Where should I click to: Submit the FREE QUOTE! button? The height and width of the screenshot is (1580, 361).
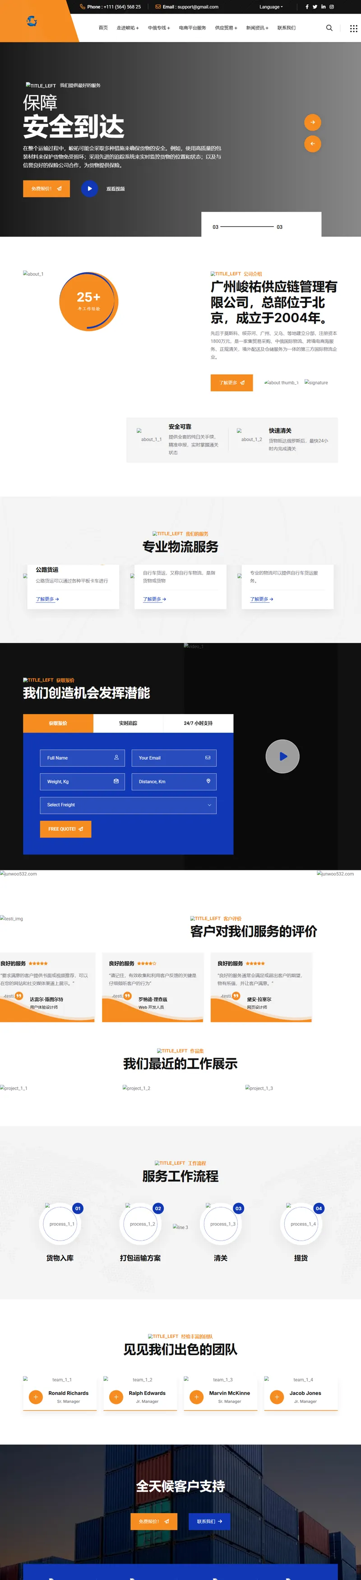click(65, 829)
